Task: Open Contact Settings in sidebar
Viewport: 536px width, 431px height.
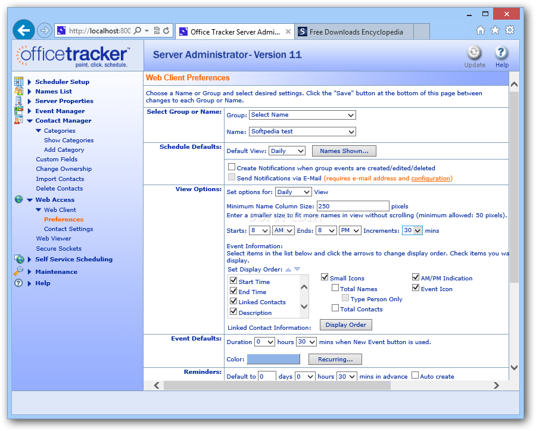Action: [68, 229]
